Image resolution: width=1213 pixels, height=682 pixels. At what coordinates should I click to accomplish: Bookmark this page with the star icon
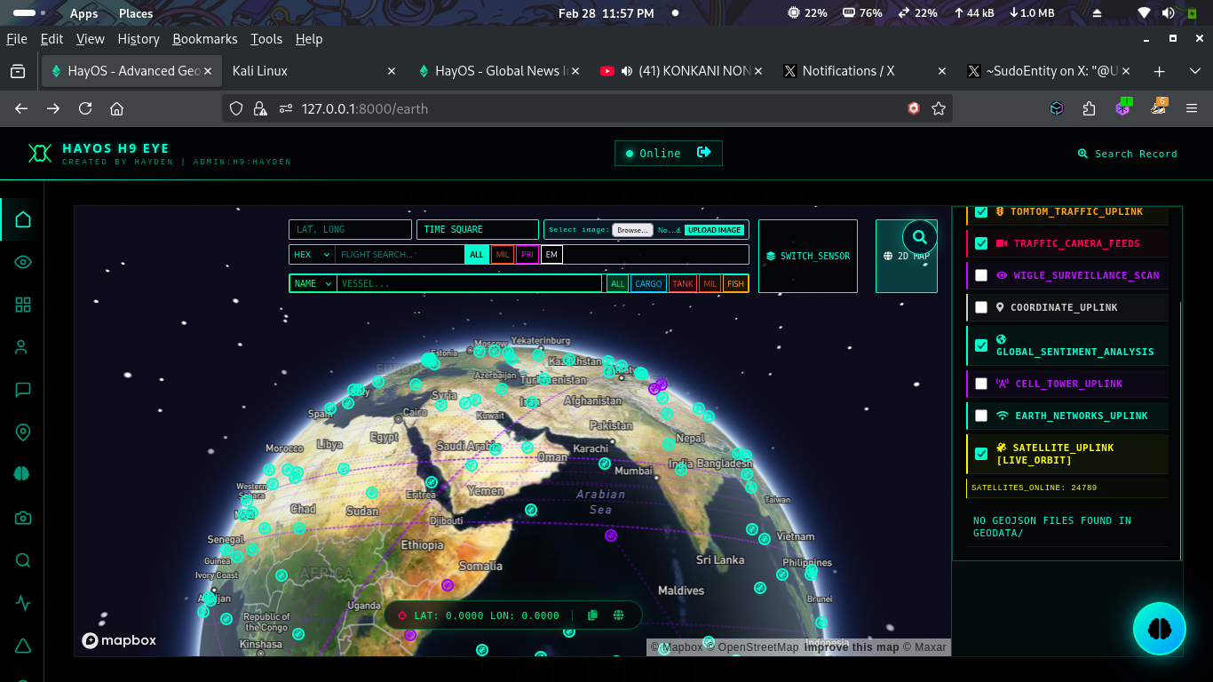pyautogui.click(x=939, y=108)
